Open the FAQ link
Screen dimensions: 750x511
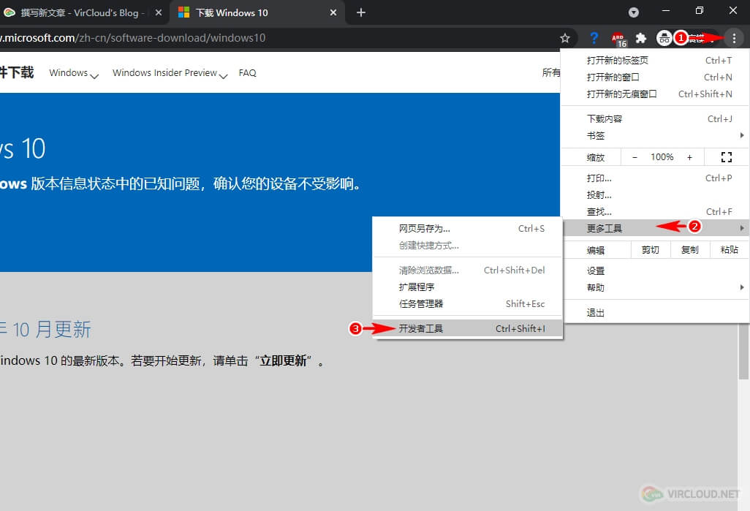(x=247, y=72)
